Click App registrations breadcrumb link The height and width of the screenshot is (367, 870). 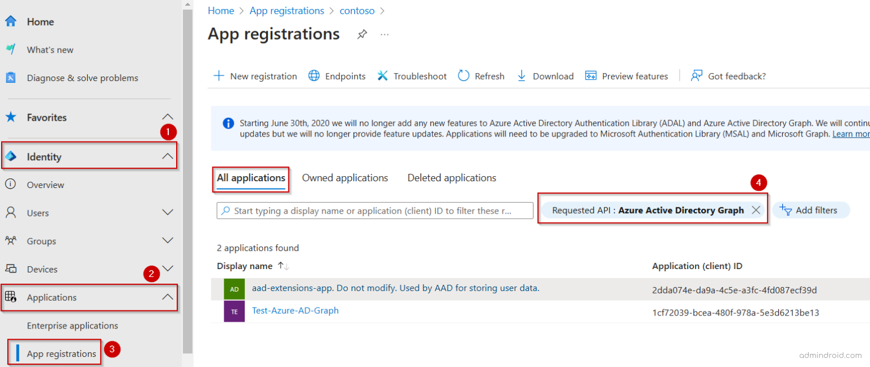(x=287, y=11)
